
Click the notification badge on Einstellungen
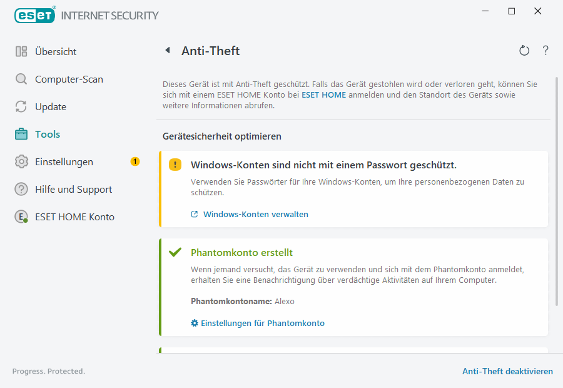[x=134, y=161]
